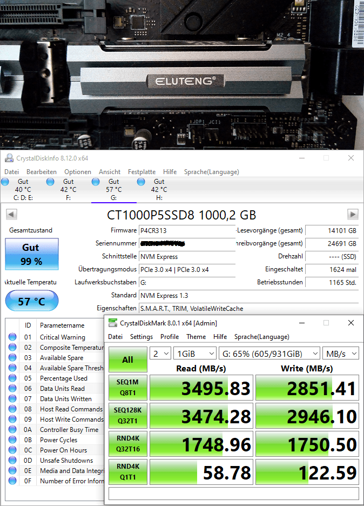Click status icon for Power On Hours row
364x506 pixels.
tap(12, 450)
